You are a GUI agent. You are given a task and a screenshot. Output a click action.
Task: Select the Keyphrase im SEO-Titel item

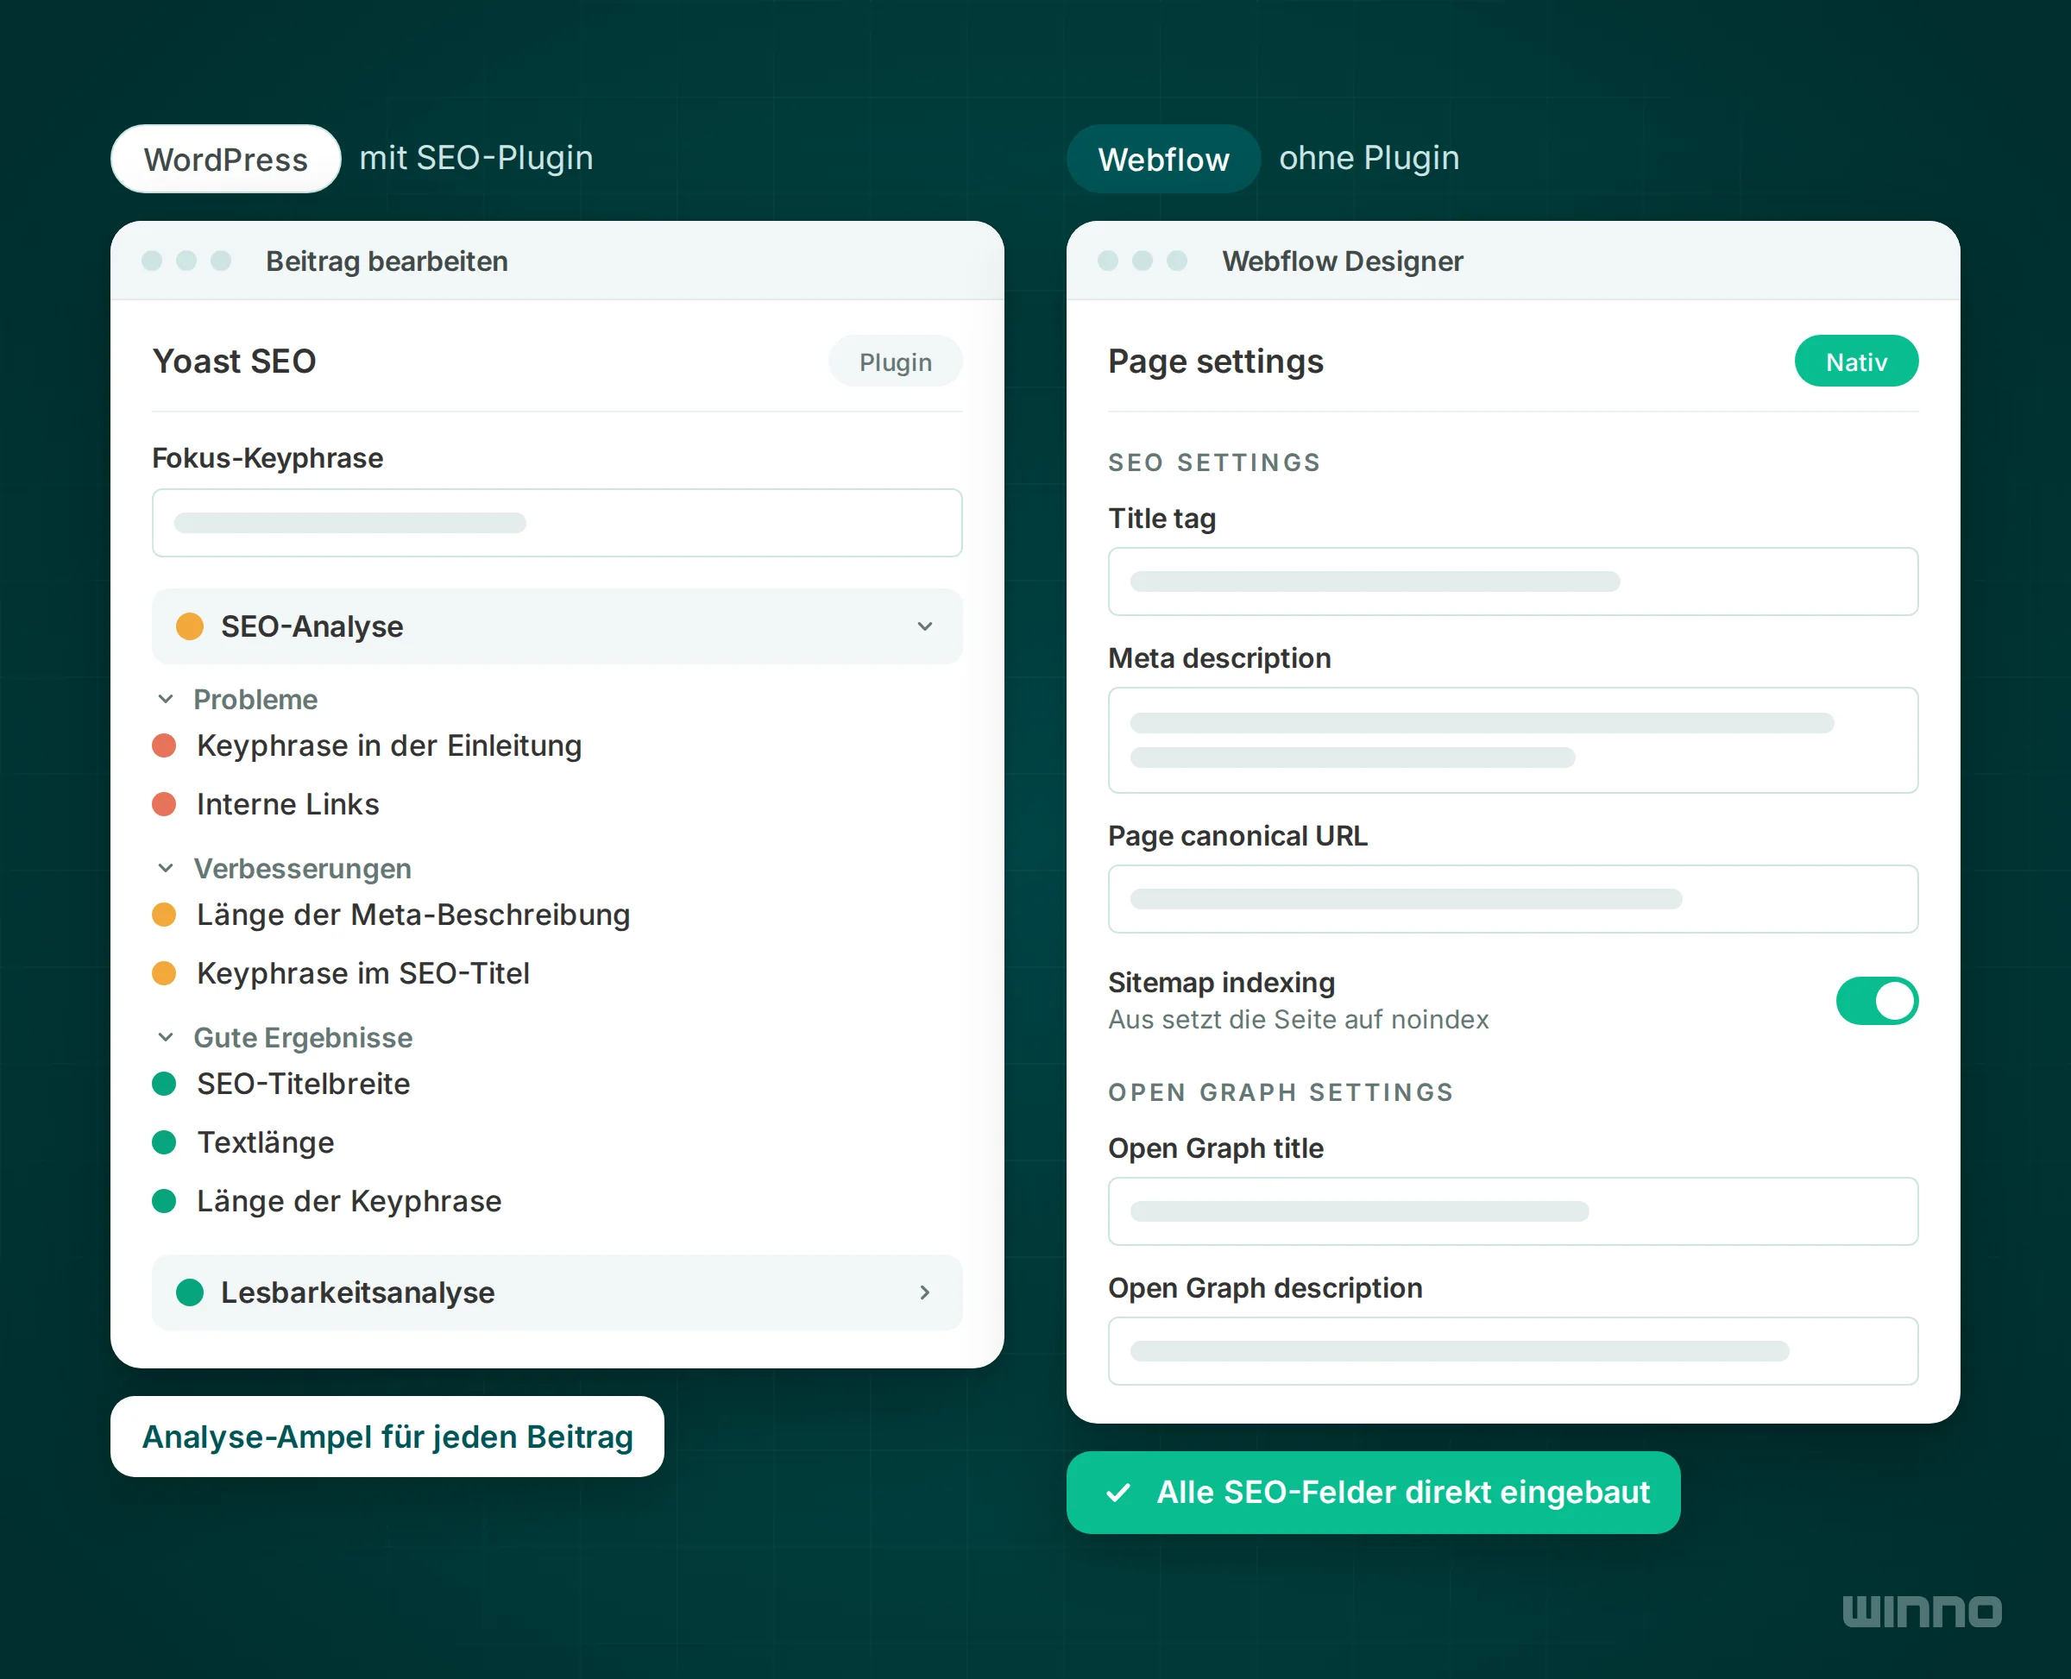click(x=362, y=973)
